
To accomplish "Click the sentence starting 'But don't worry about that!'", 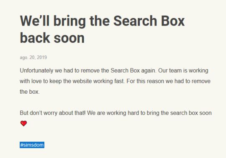I will click(116, 113).
